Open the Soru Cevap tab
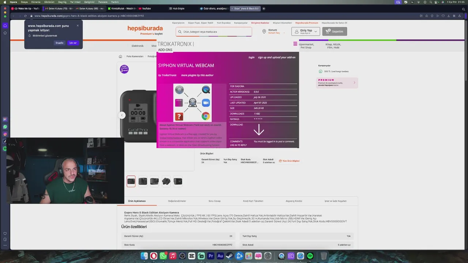The image size is (468, 263). 215,201
